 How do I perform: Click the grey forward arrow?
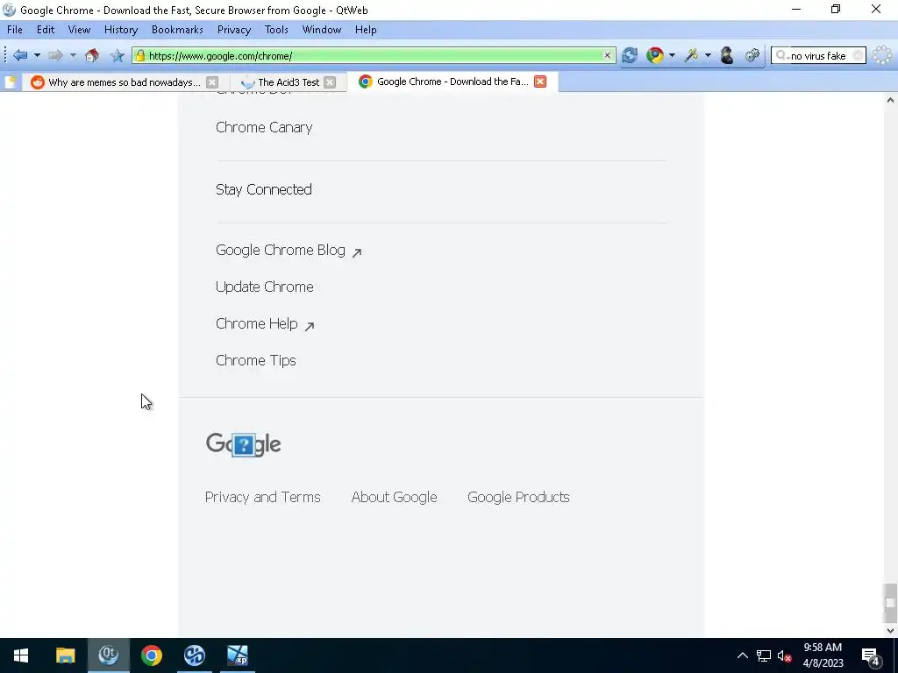pyautogui.click(x=55, y=55)
